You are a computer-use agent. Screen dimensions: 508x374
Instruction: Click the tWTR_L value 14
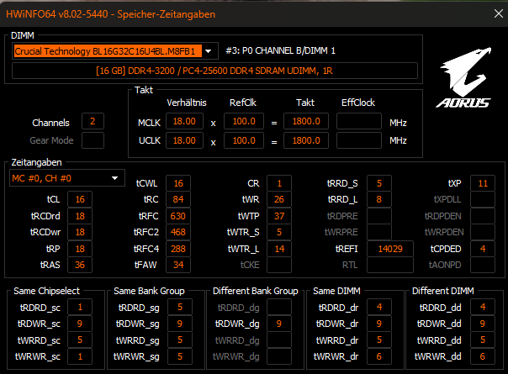tap(279, 249)
